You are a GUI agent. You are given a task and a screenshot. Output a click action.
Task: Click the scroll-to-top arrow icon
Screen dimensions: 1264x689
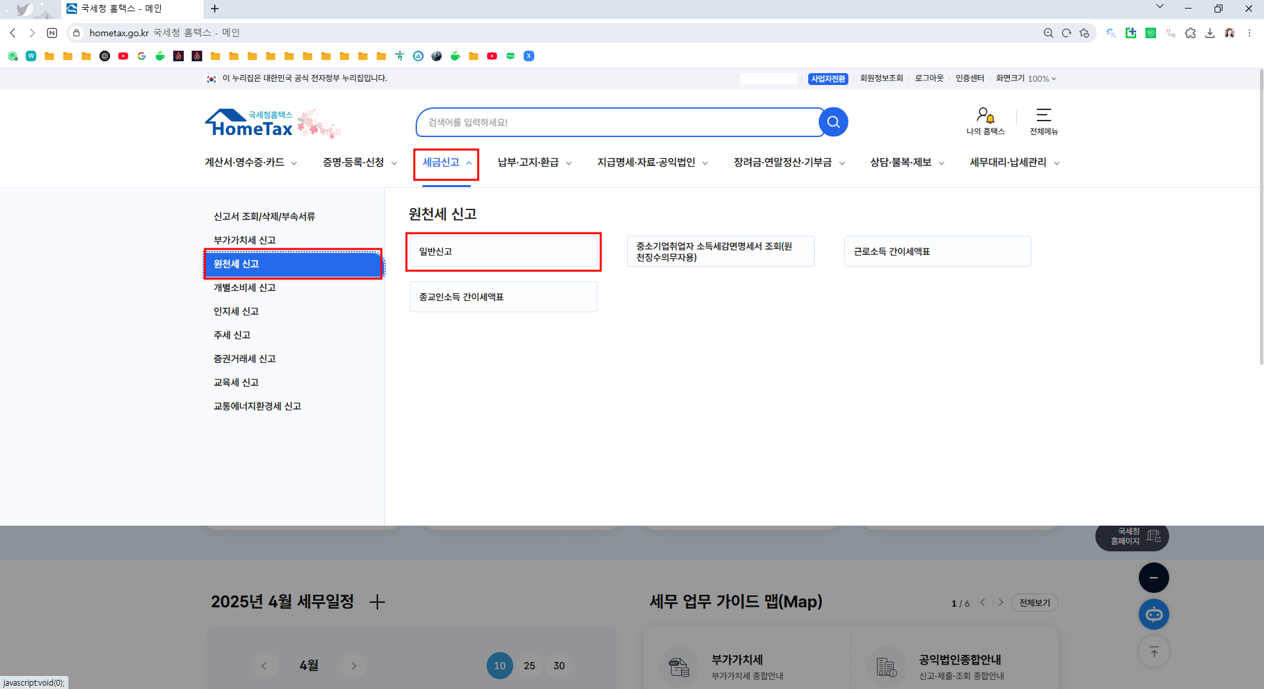click(1153, 651)
